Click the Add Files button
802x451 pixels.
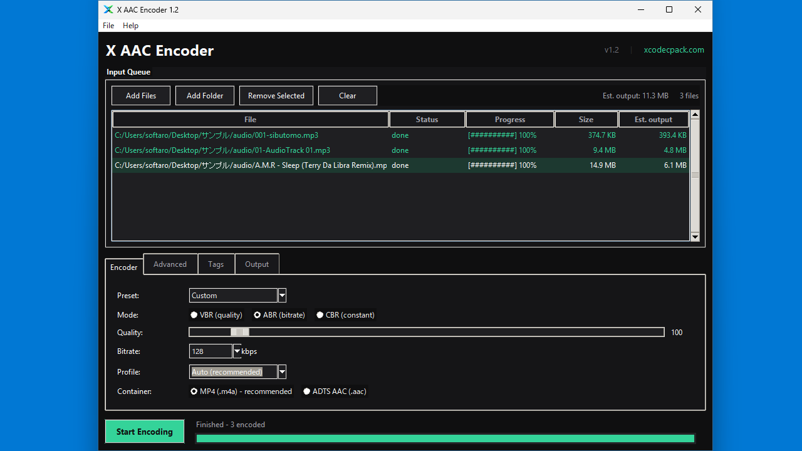(141, 96)
